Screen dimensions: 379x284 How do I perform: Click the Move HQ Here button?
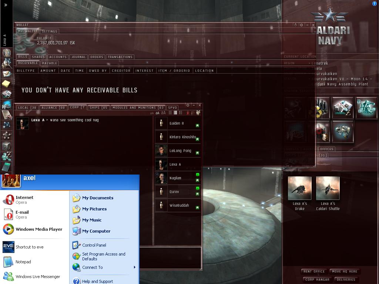click(345, 271)
